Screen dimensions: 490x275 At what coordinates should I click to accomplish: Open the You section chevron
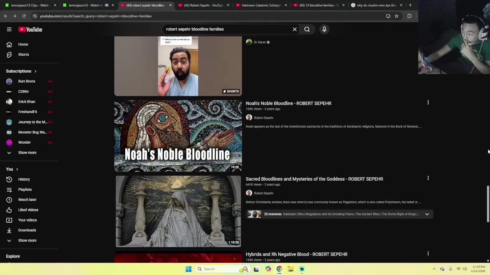[x=17, y=169]
